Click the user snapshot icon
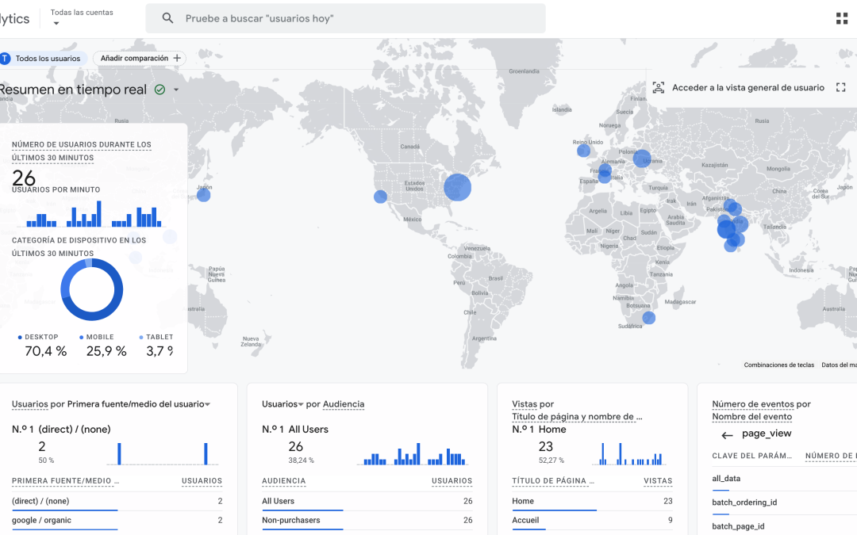The width and height of the screenshot is (857, 535). [x=659, y=88]
